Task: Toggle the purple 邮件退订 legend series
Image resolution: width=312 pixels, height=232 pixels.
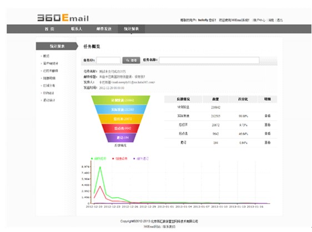Action: click(140, 158)
